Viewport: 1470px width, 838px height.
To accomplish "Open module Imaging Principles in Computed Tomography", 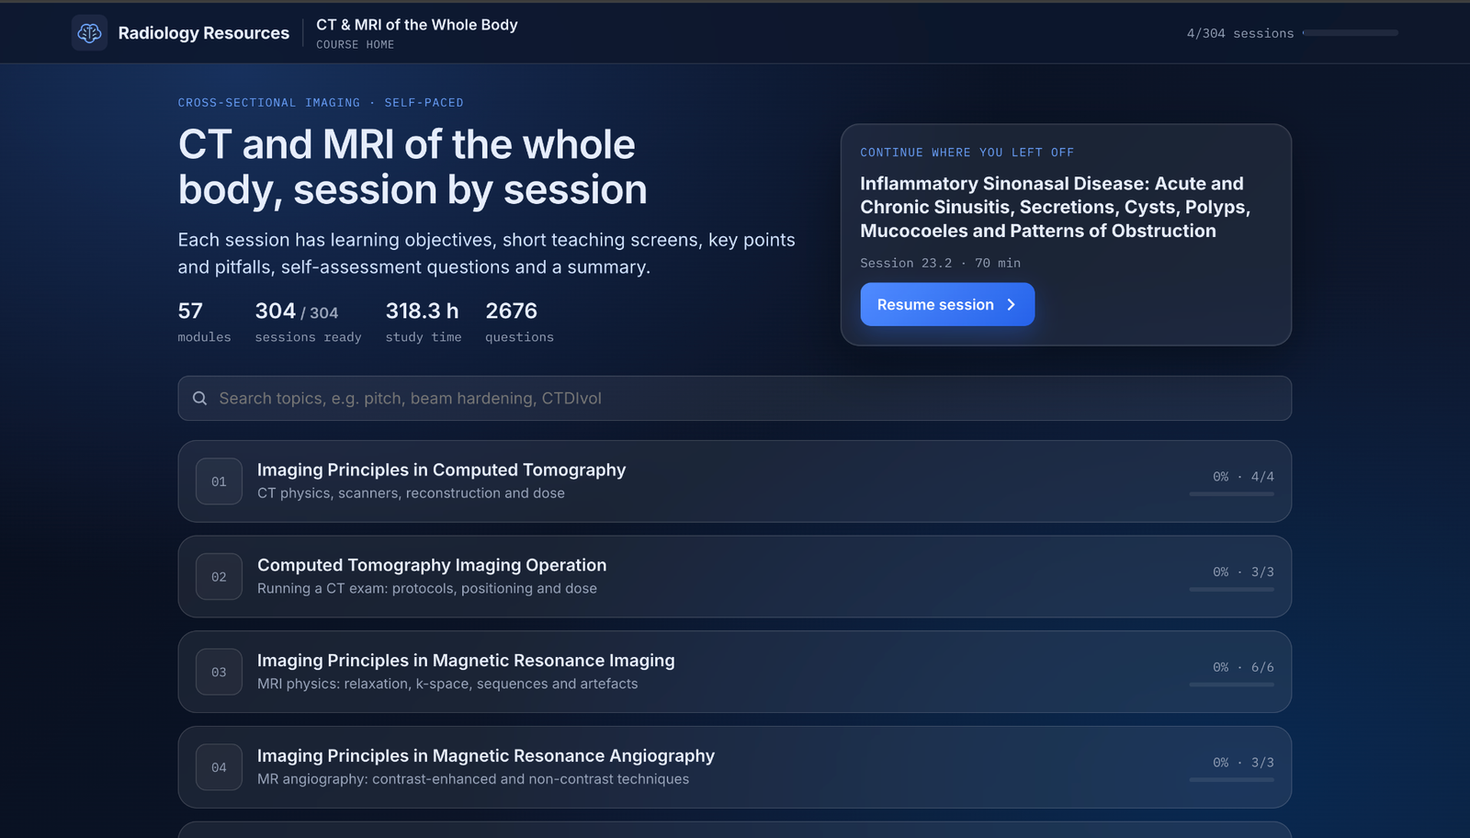I will tap(734, 481).
